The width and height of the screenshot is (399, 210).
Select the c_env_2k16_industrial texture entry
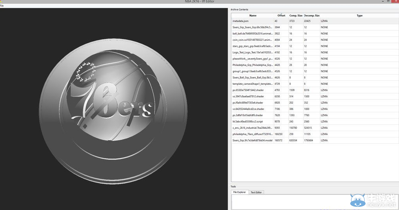pyautogui.click(x=253, y=128)
